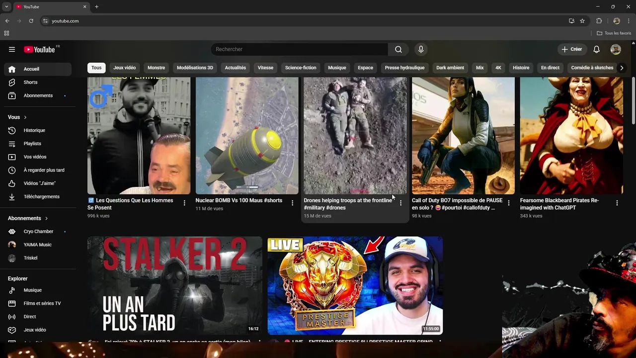Bookmark this page with star icon
Screen dimensions: 636x358
tap(582, 21)
